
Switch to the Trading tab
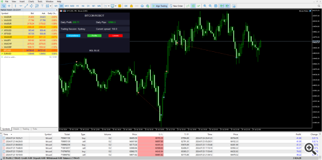pyautogui.click(x=26, y=129)
